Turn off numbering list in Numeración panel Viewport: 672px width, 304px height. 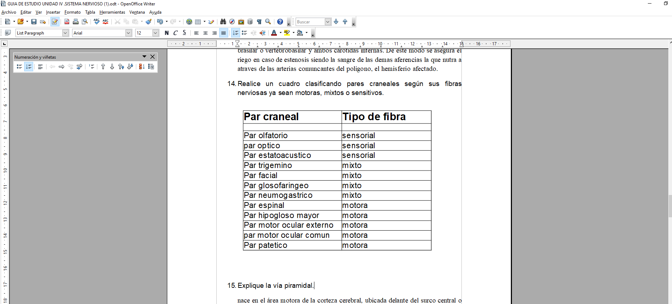(40, 67)
